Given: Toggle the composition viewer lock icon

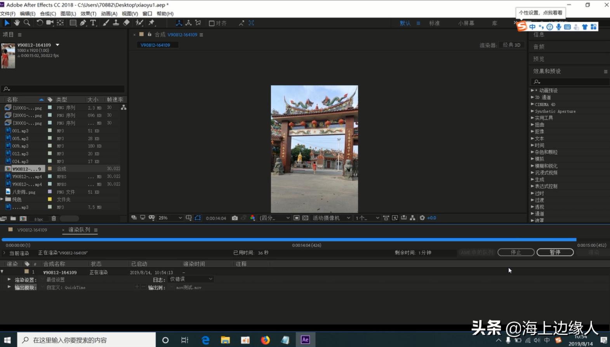Looking at the screenshot, I should click(149, 35).
